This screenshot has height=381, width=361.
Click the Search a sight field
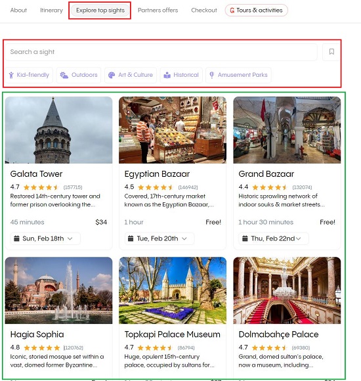coord(161,52)
